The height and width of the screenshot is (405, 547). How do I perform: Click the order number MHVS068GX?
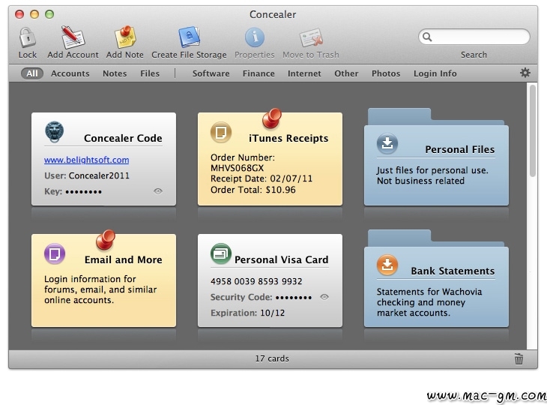(x=238, y=168)
